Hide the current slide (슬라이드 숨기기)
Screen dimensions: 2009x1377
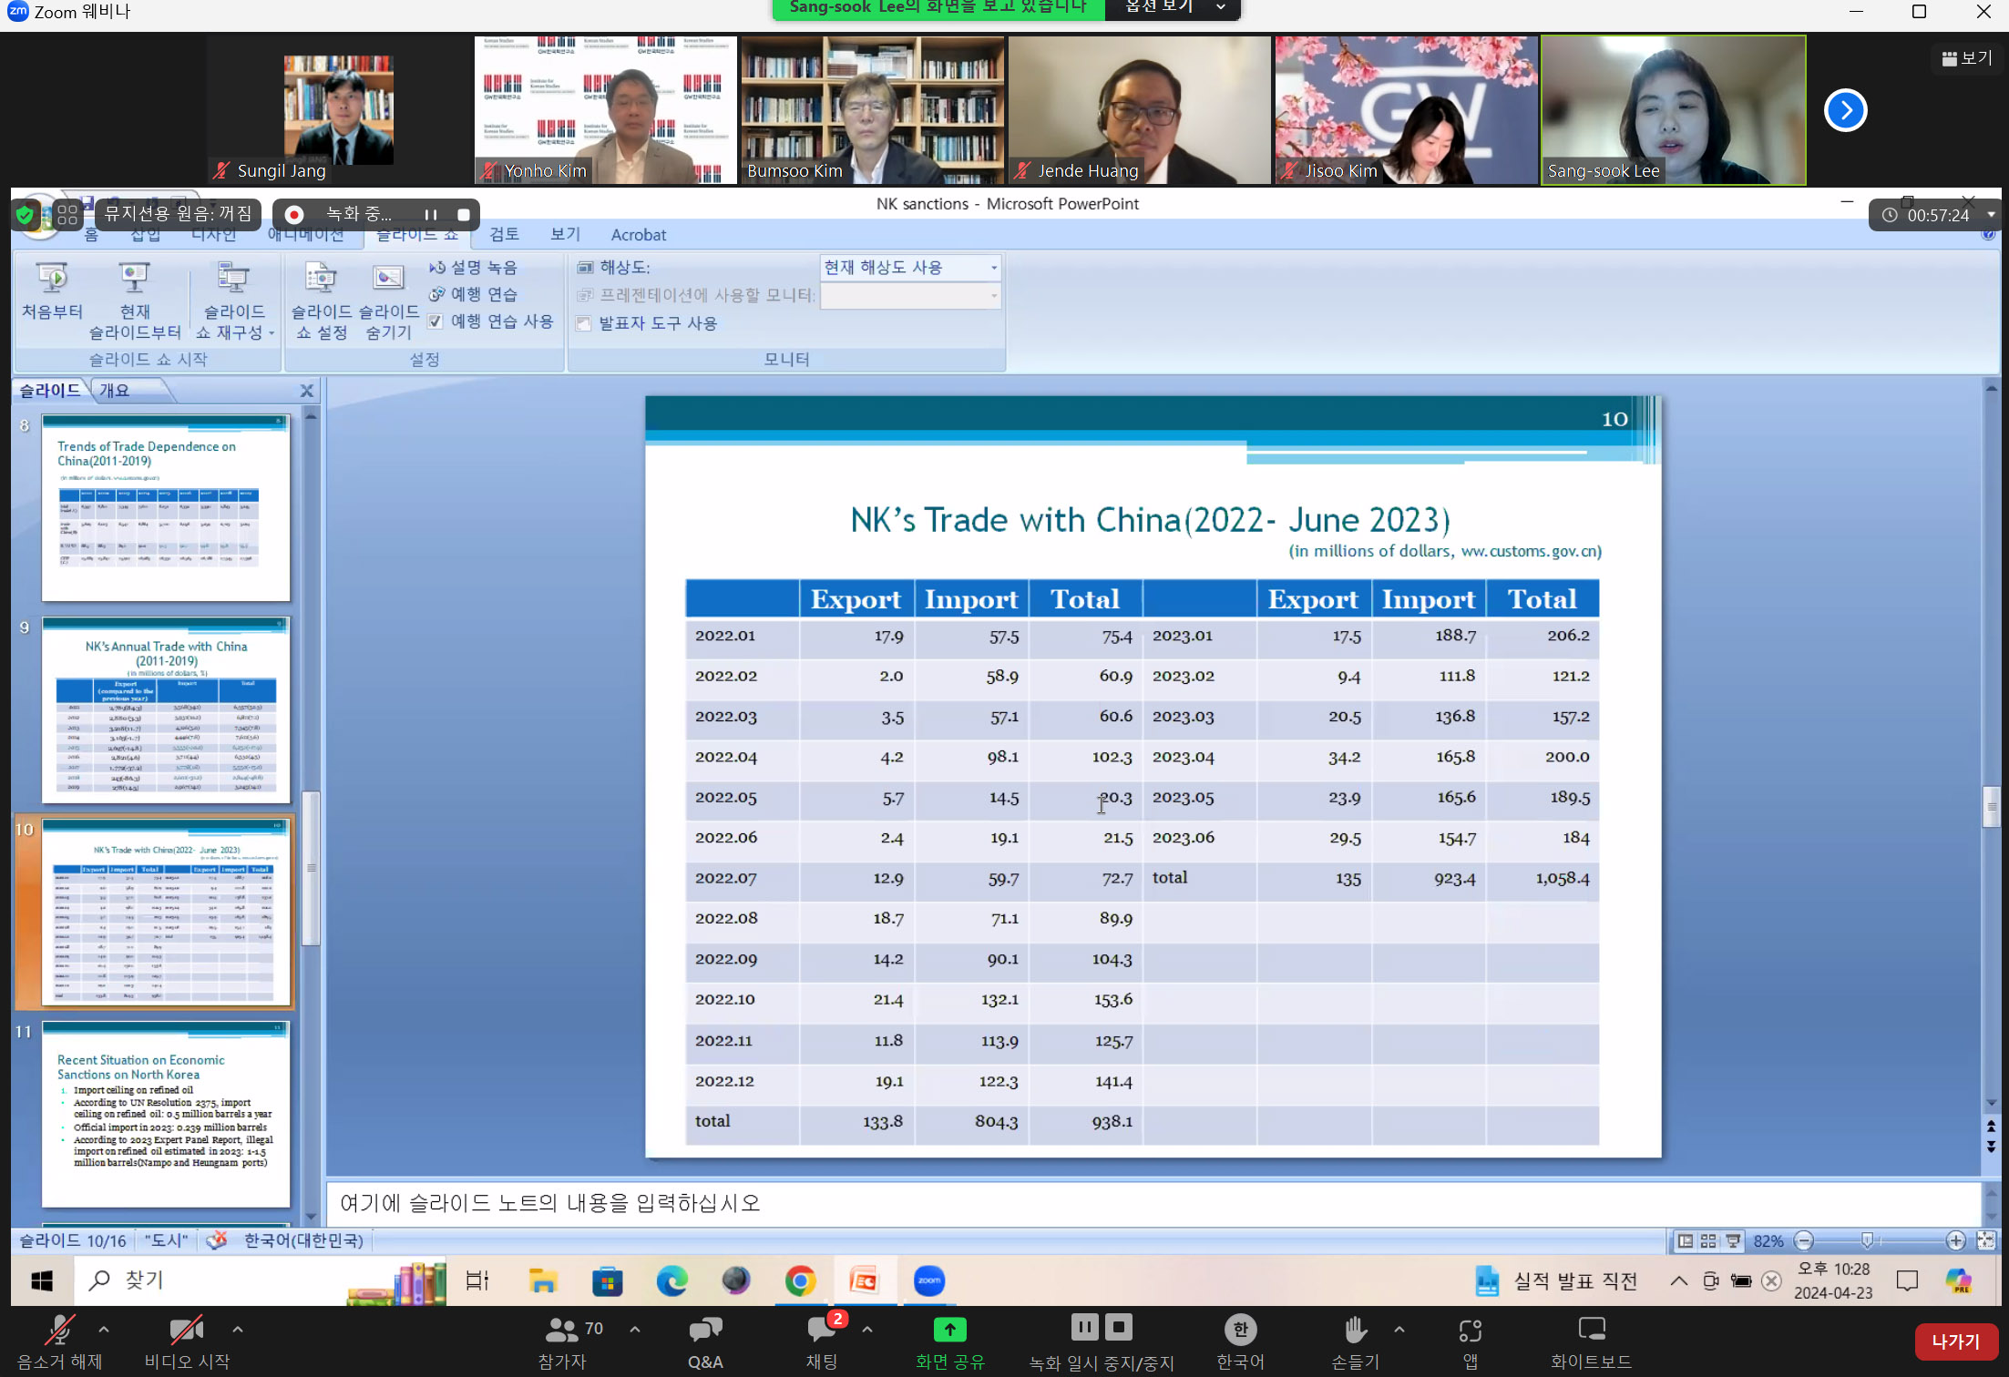point(387,301)
